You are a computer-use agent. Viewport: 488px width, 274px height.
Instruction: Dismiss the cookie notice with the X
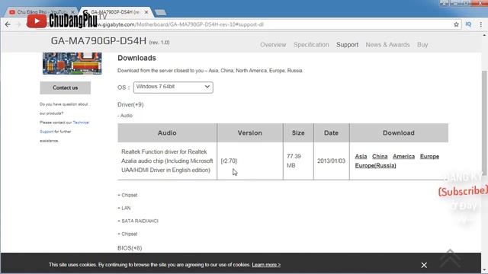424,265
